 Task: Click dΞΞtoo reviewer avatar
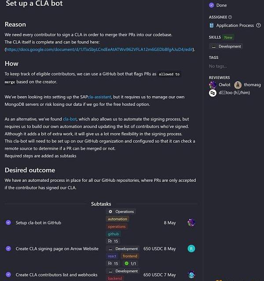[213, 93]
